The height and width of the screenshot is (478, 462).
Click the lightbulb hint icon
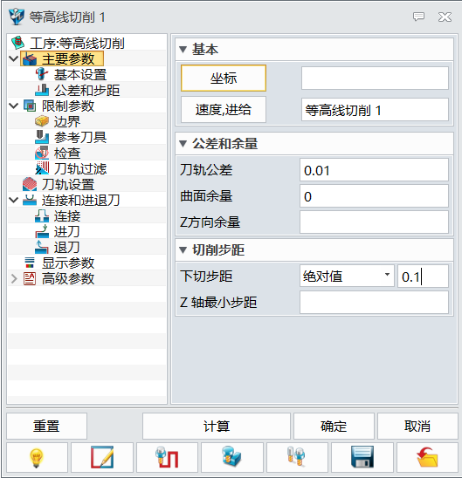tap(37, 457)
